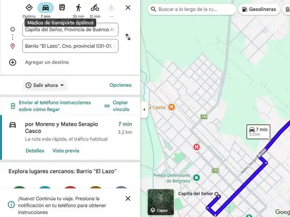Click "Agregar un destino" text
The image size is (290, 217).
point(47,62)
